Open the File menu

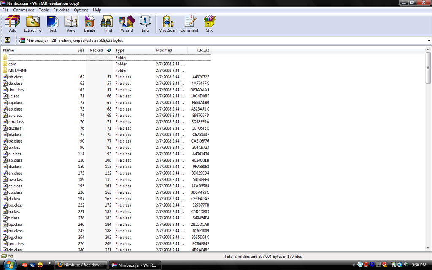click(x=5, y=10)
